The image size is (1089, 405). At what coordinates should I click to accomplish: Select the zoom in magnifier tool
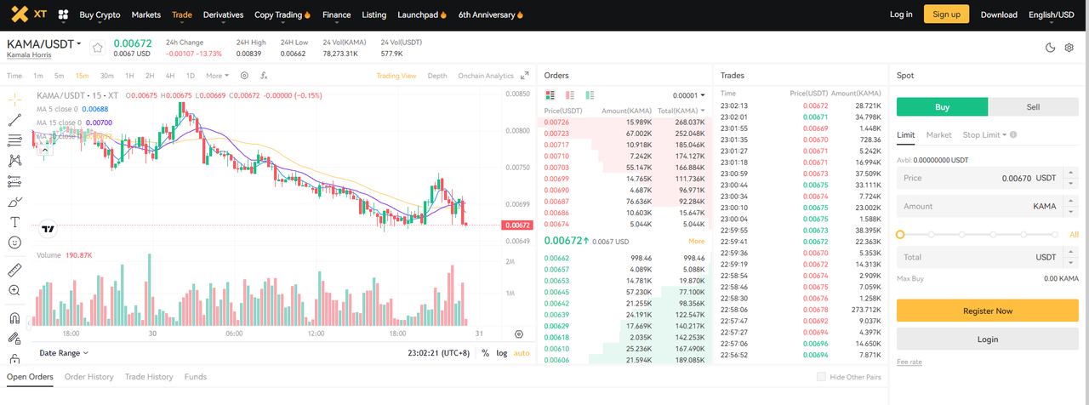coord(14,290)
